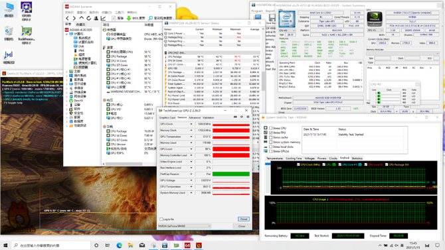The height and width of the screenshot is (250, 445).
Task: Switch to Advanced tab in GPU-Z
Action: pos(195,117)
